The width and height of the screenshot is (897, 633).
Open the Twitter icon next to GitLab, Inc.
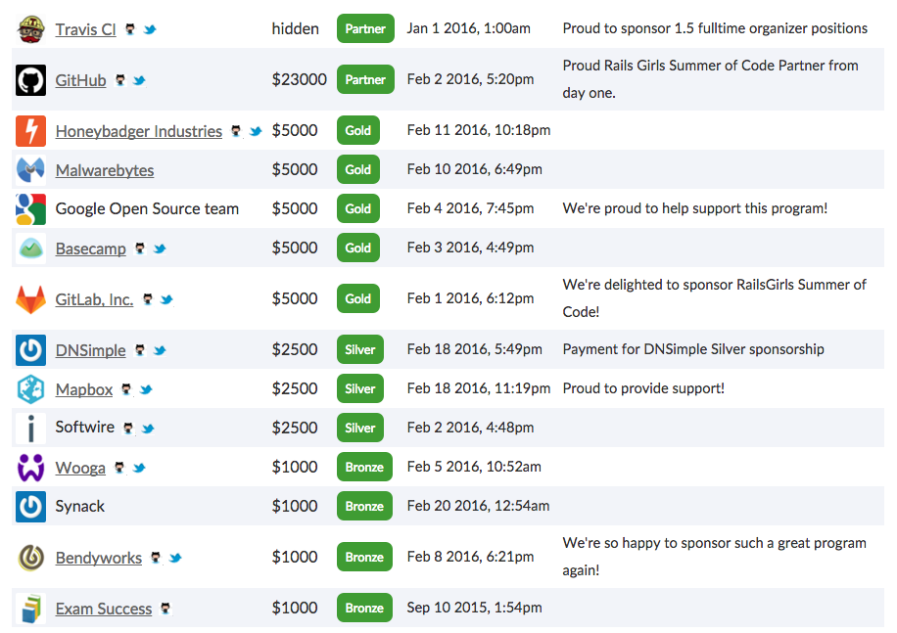point(166,298)
